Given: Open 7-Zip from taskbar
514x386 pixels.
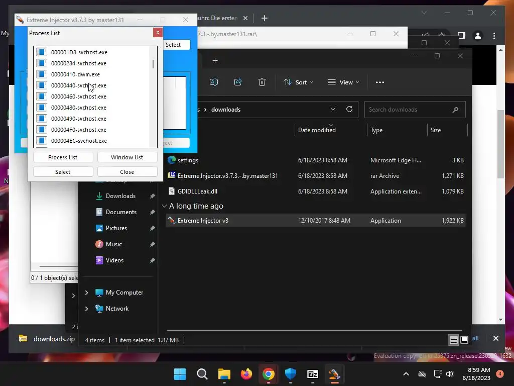Looking at the screenshot, I should click(312, 374).
